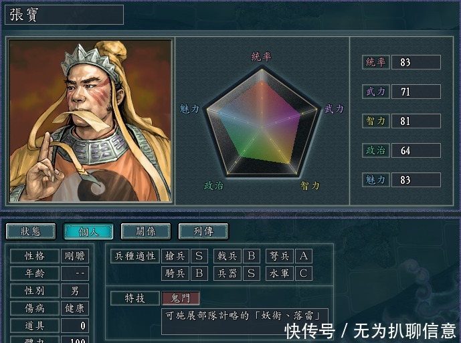461x343 pixels.
Task: Click the 弩兵 troop type box
Action: click(x=280, y=256)
